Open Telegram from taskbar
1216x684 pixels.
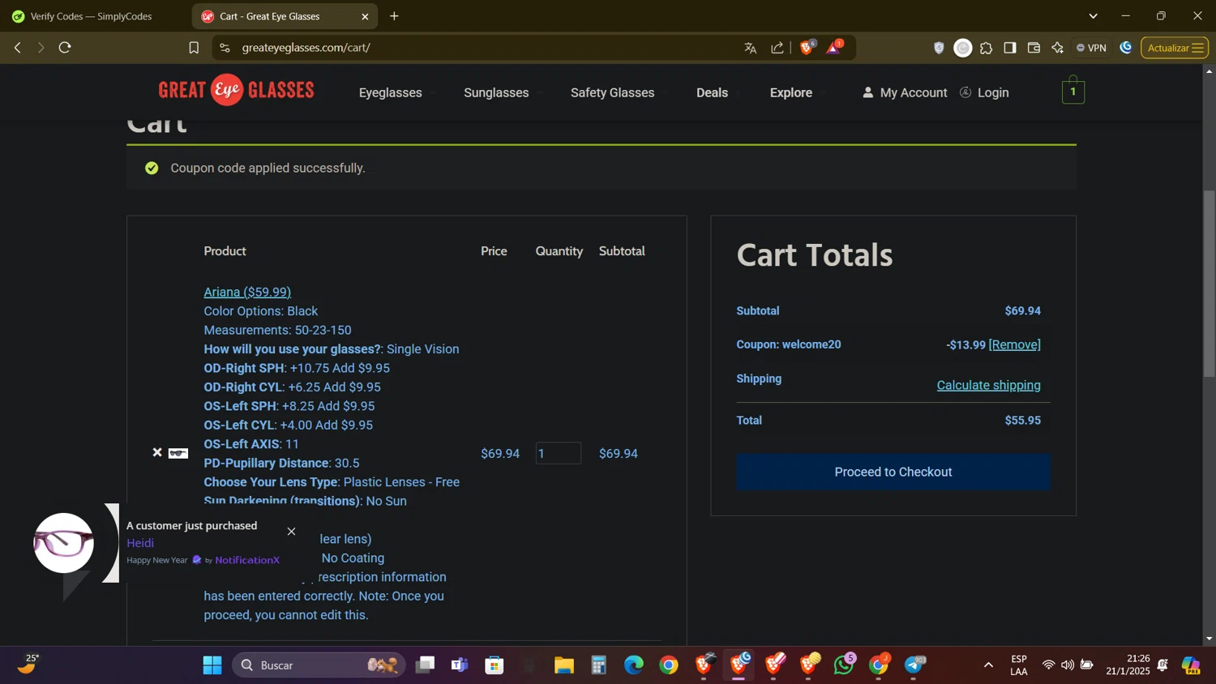coord(914,665)
